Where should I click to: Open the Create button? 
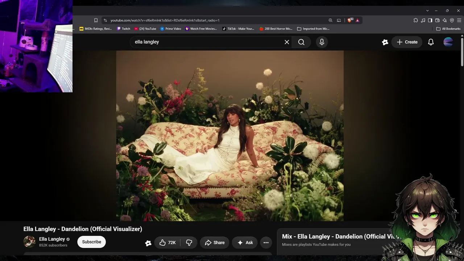point(407,42)
